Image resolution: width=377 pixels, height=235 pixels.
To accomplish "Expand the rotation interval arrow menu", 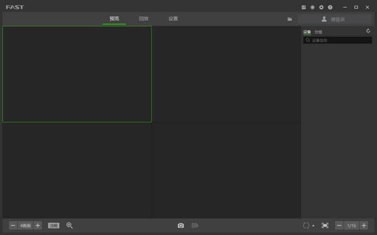I will (313, 226).
